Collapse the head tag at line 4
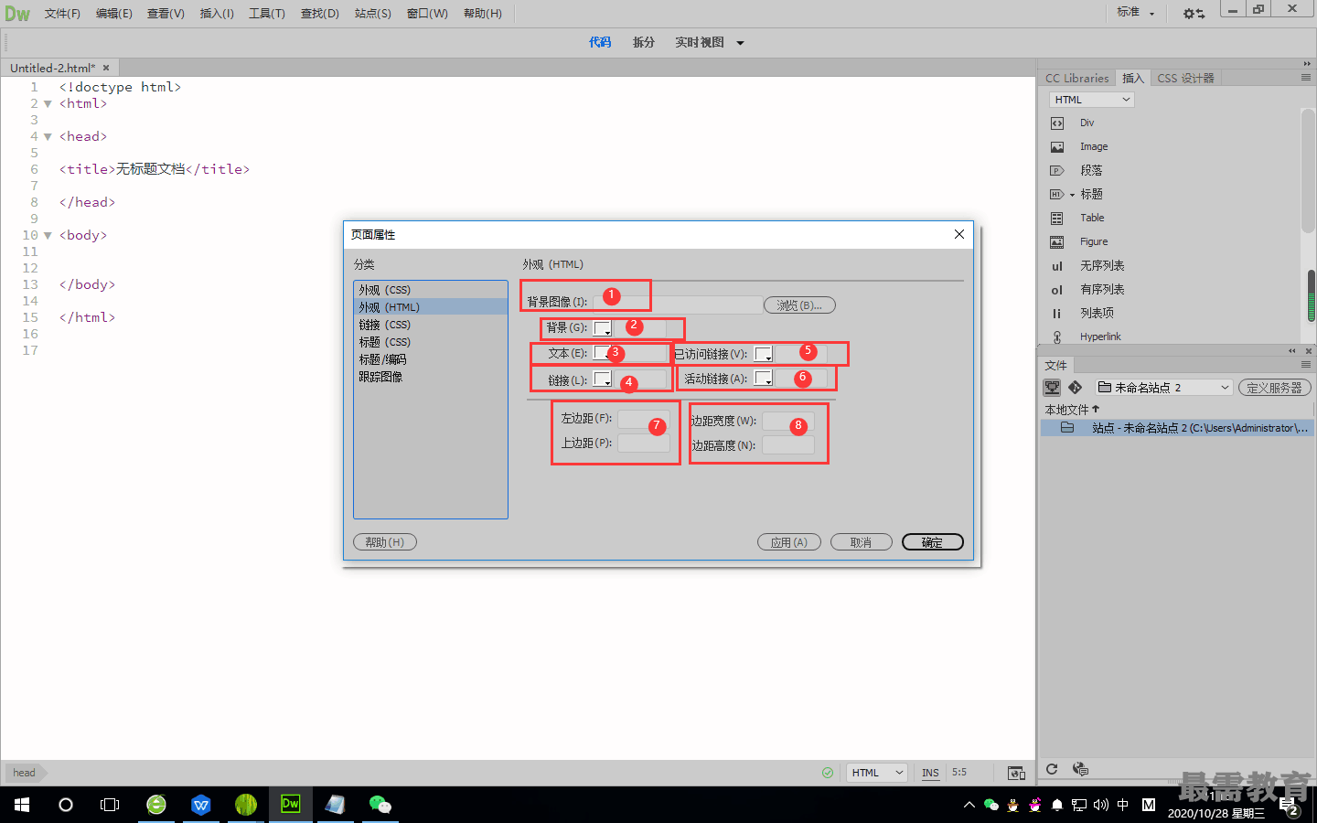Screen dimensions: 1317x823 48,137
